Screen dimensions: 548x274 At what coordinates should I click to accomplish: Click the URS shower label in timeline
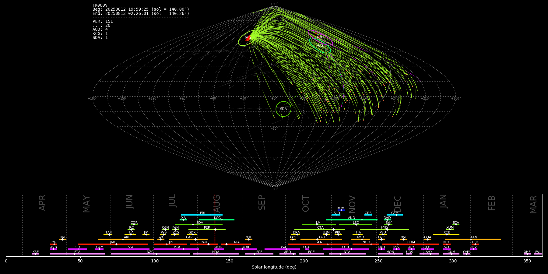coord(410,252)
